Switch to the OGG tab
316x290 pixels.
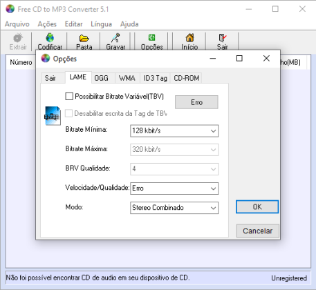[x=102, y=78]
